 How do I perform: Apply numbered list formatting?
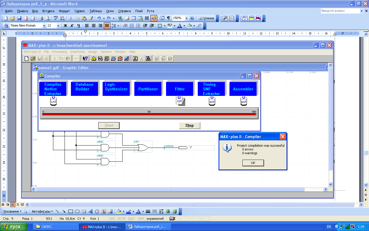coord(132,26)
